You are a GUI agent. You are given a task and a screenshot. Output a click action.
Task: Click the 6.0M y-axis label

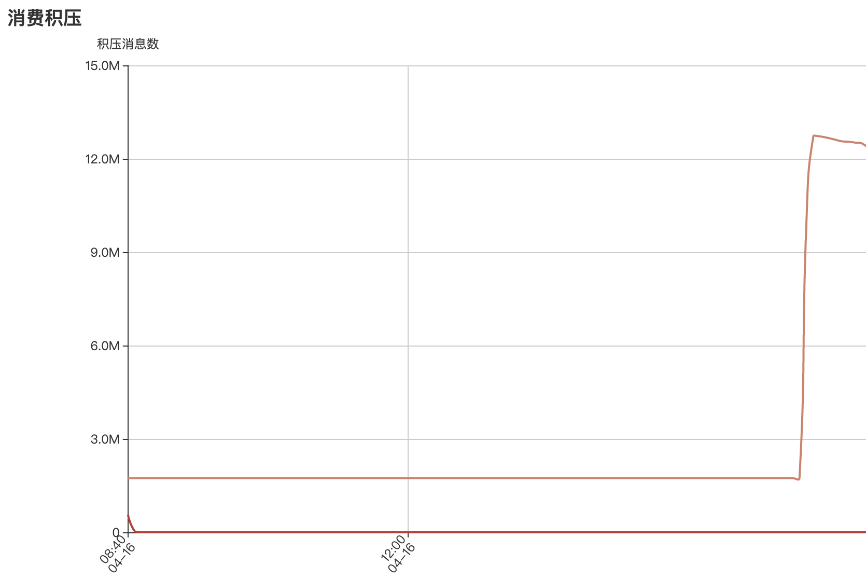pyautogui.click(x=105, y=346)
